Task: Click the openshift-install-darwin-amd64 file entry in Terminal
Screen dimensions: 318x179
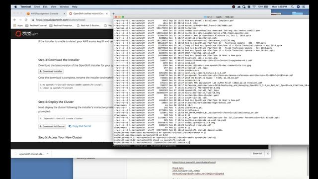Action: [204, 130]
